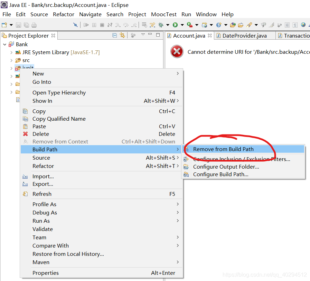
Task: Open Project Explorer View Menu triangle
Action: click(x=143, y=34)
